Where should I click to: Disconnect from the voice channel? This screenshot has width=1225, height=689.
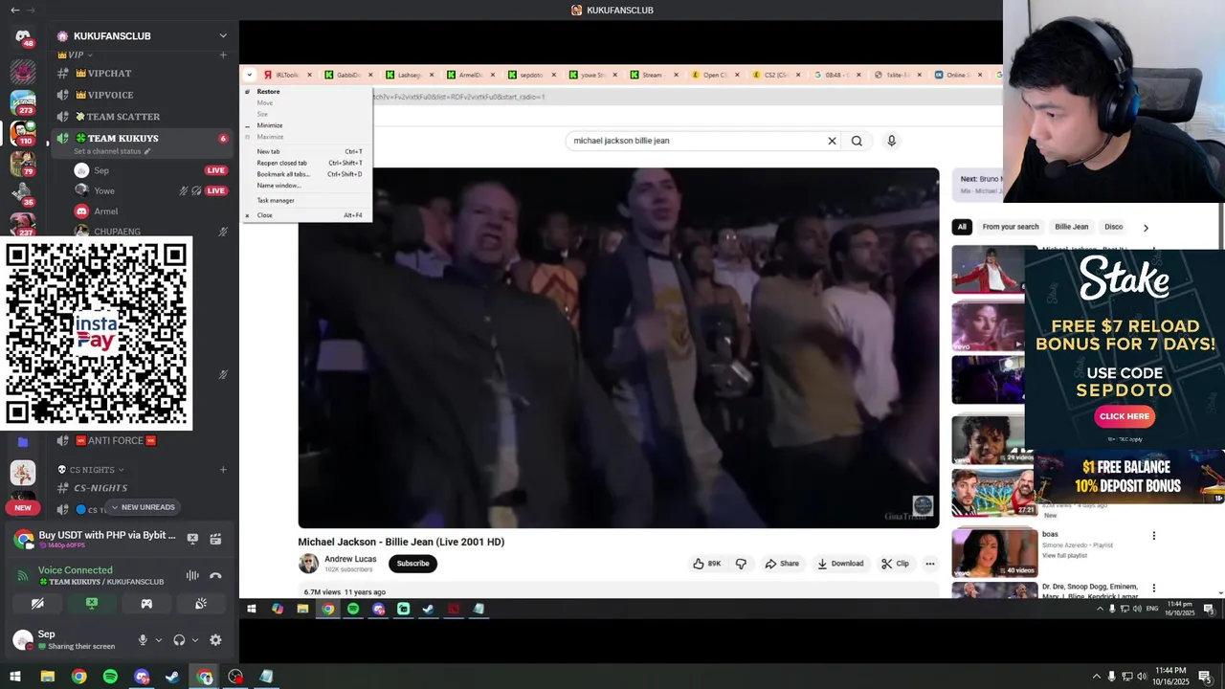point(215,575)
